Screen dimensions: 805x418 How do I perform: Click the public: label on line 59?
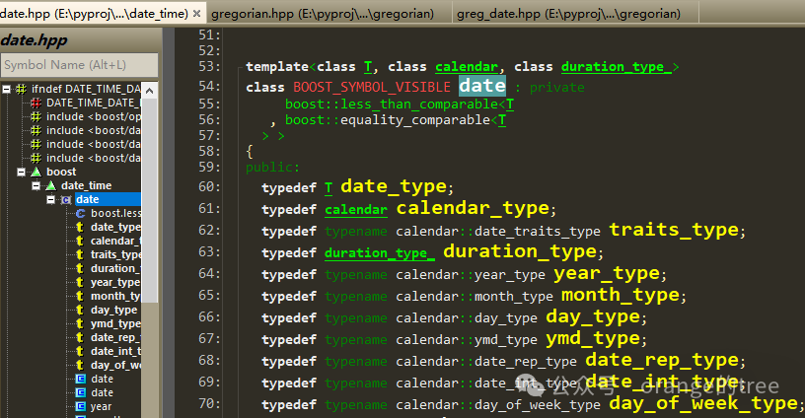272,168
